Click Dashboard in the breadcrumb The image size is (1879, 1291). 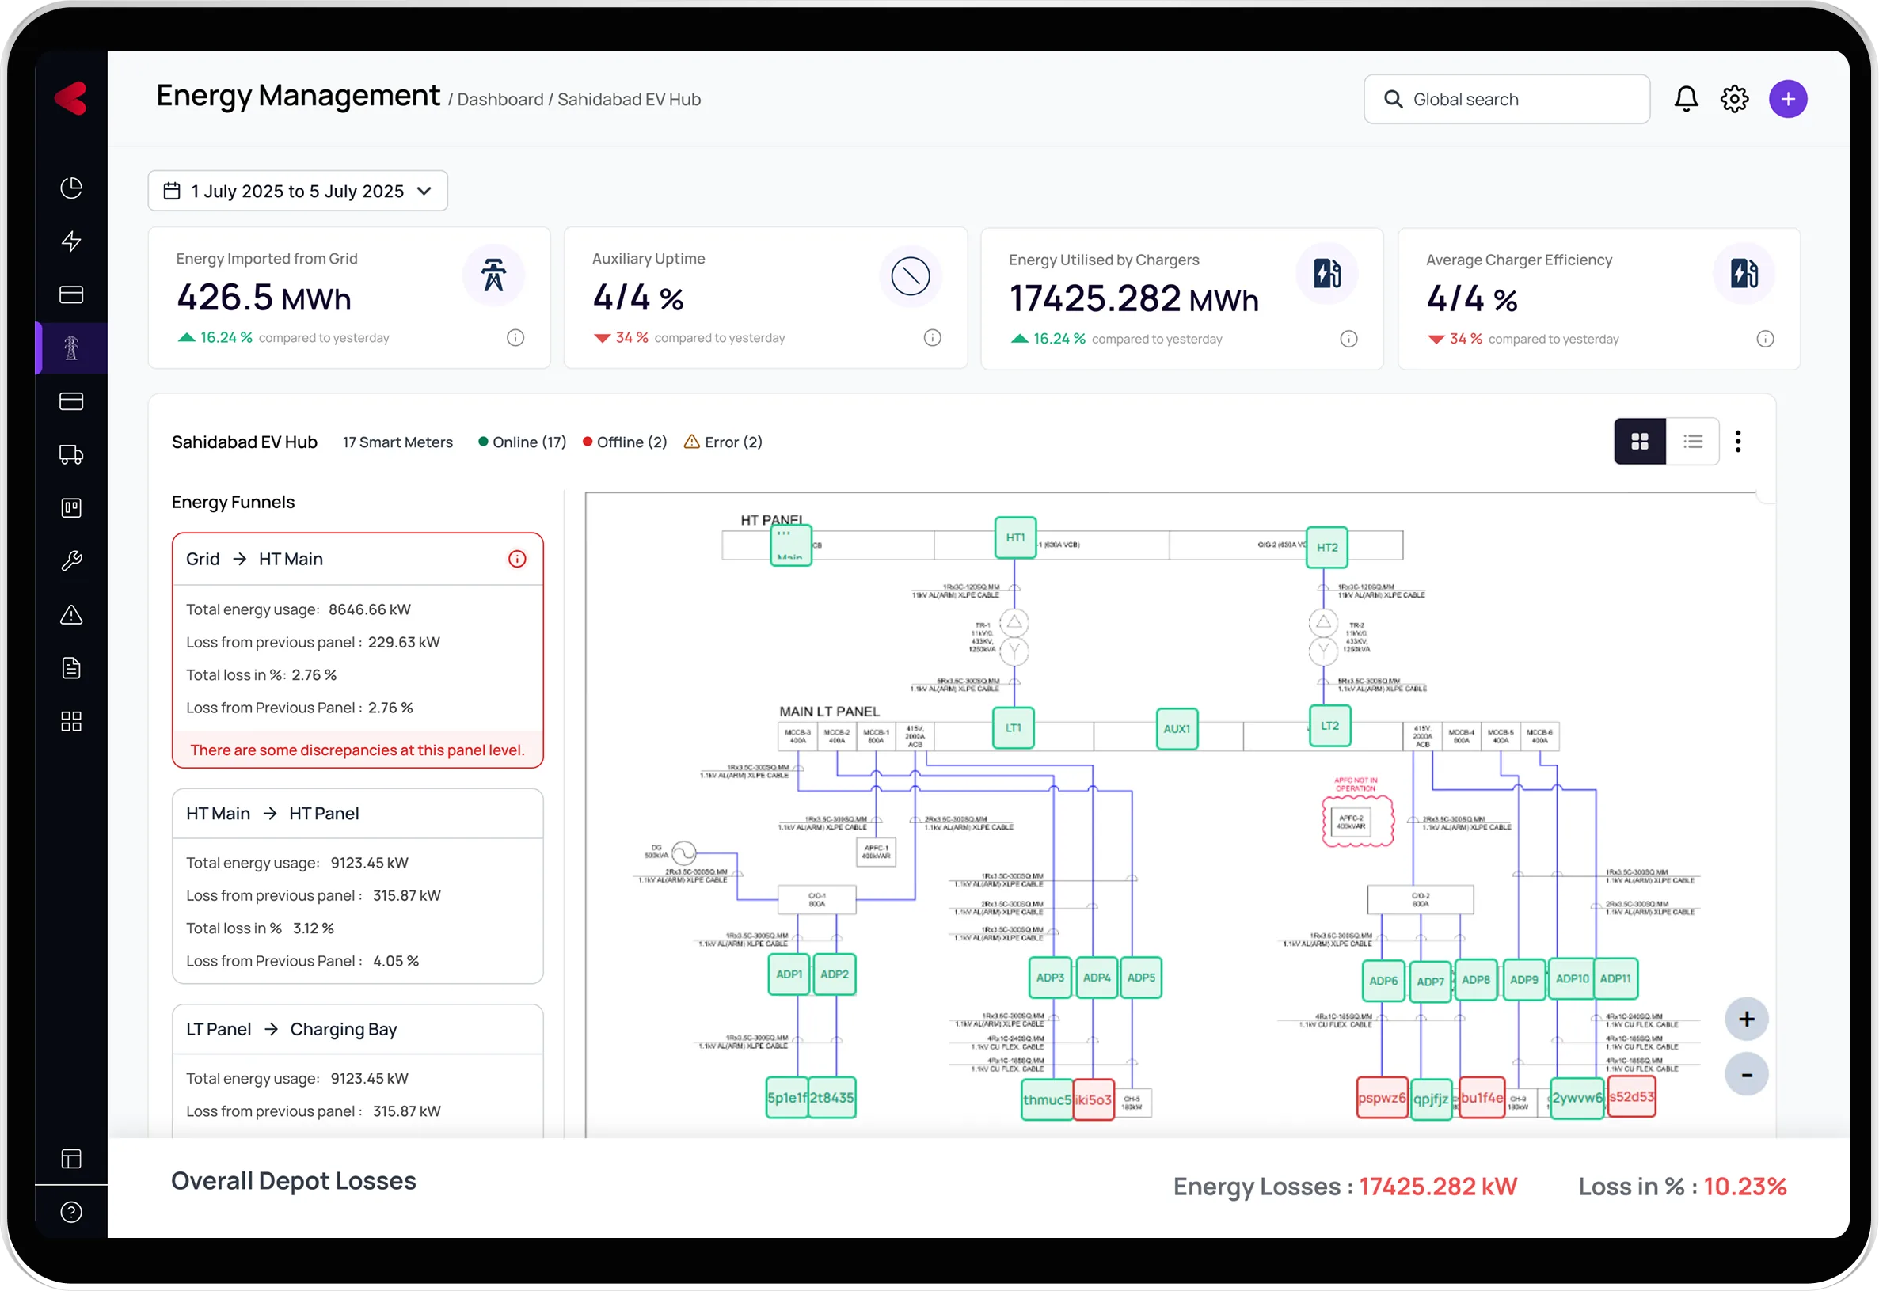[x=500, y=100]
